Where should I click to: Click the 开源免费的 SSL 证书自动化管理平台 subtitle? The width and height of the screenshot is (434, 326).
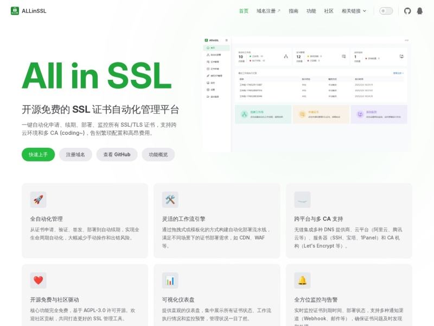pos(100,110)
